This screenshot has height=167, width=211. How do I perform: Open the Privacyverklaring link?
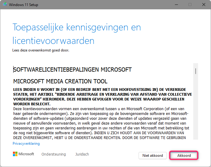pyautogui.click(x=26, y=144)
